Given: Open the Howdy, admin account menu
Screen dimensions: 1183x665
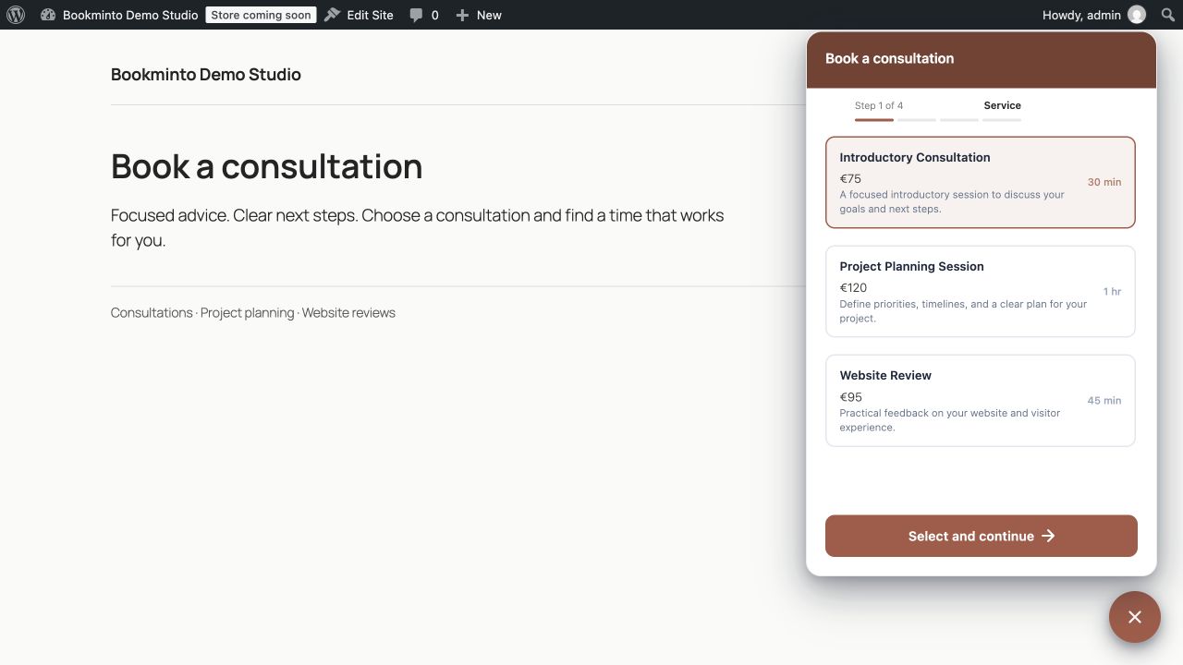Looking at the screenshot, I should click(1094, 15).
